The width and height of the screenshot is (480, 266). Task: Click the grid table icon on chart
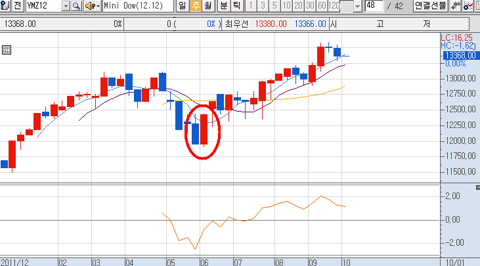coord(7,50)
